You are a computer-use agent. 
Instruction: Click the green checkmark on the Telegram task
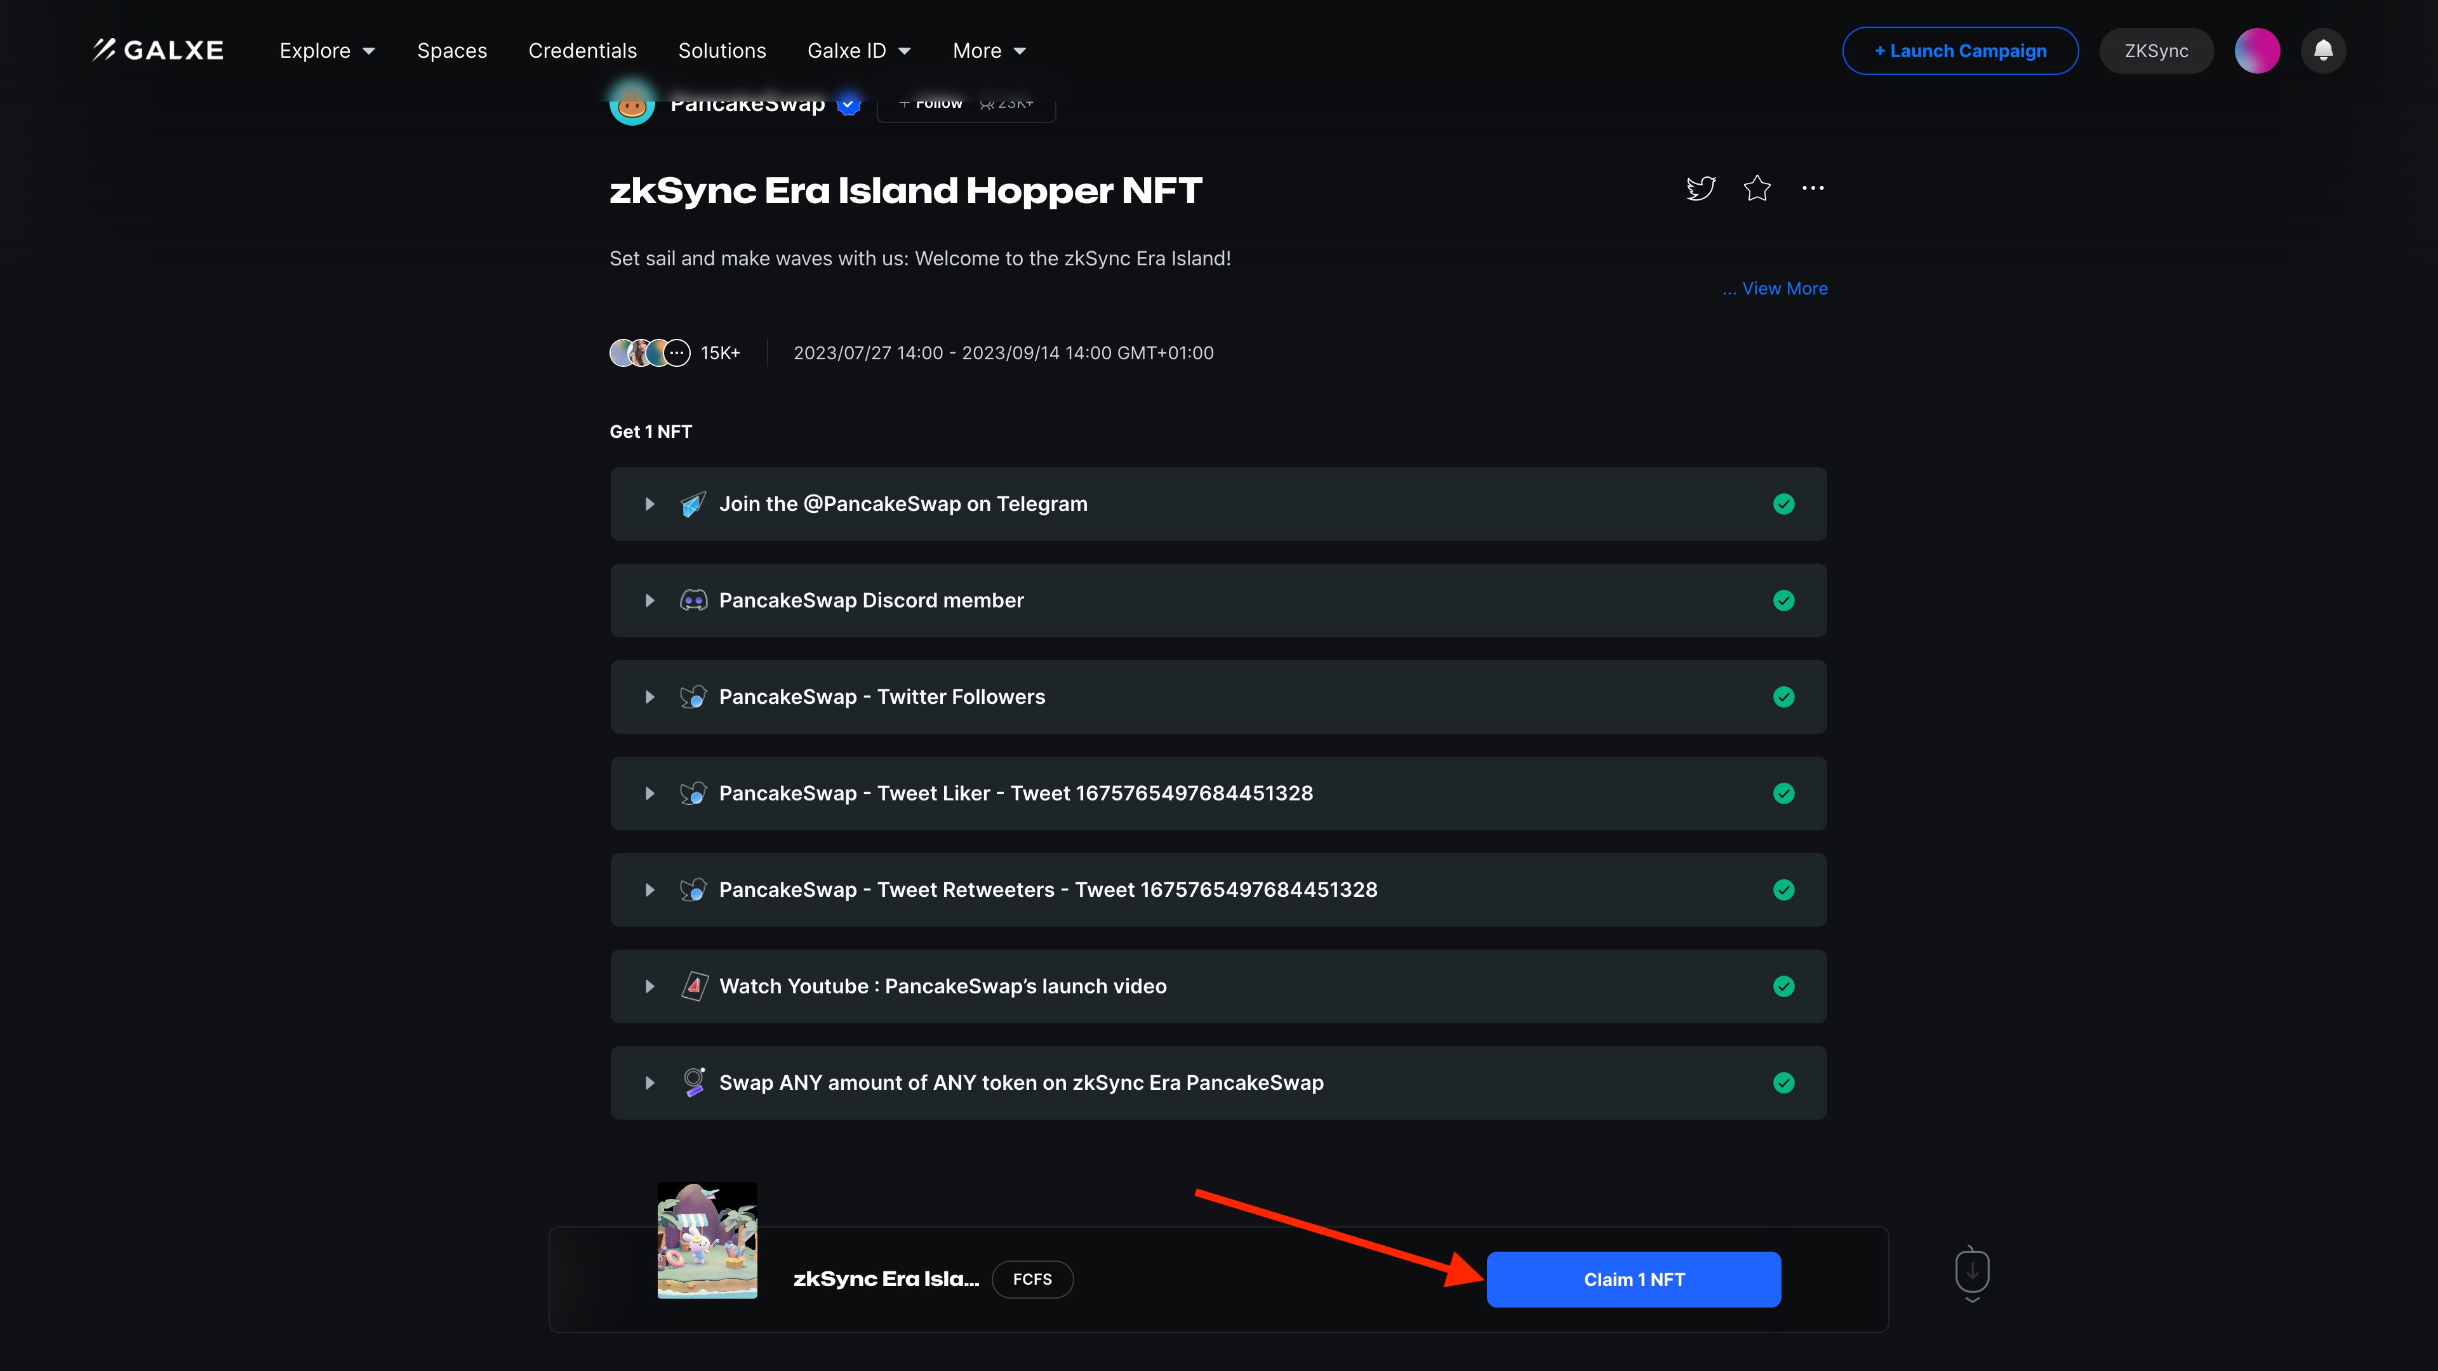click(1783, 503)
